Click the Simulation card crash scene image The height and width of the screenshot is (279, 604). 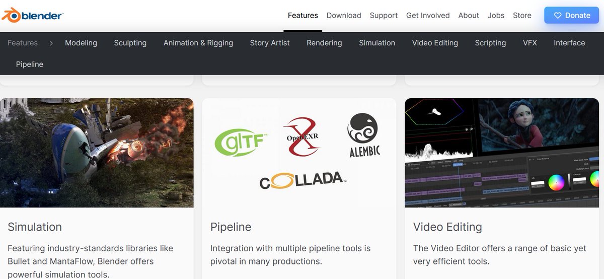tap(97, 153)
